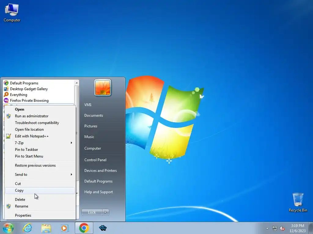Screen dimensions: 313x234
Task: Open the hat-and-glasses app in the taskbar
Action: coord(103,228)
